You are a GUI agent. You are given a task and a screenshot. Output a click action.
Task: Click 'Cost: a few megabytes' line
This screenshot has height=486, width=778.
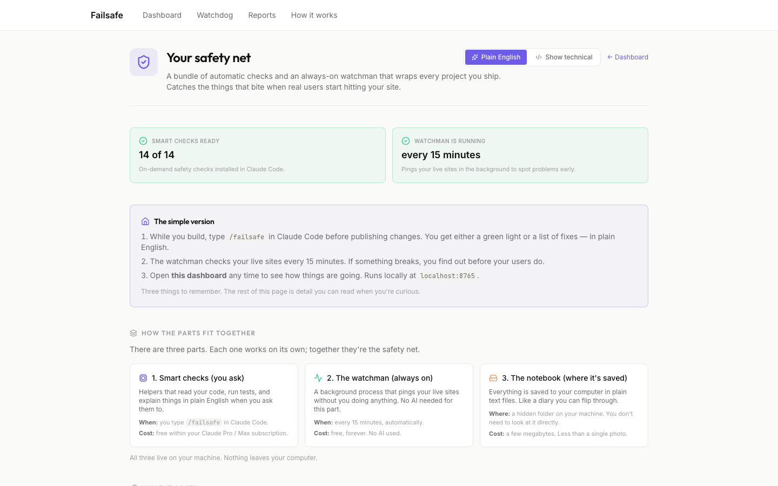coord(558,434)
